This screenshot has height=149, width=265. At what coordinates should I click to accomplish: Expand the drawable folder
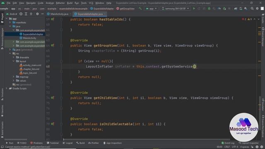[x=13, y=57]
